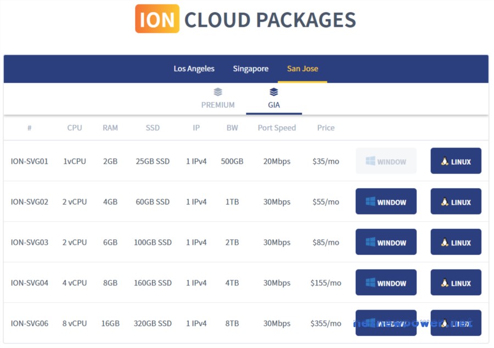This screenshot has width=494, height=348.
Task: Order ION-SVG01 with Linux
Action: (x=456, y=161)
